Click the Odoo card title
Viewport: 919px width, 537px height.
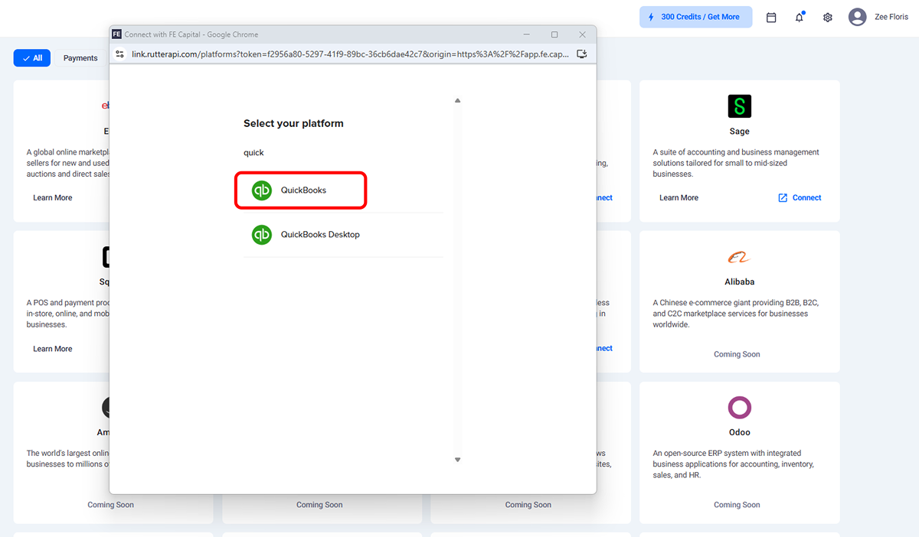click(x=740, y=433)
